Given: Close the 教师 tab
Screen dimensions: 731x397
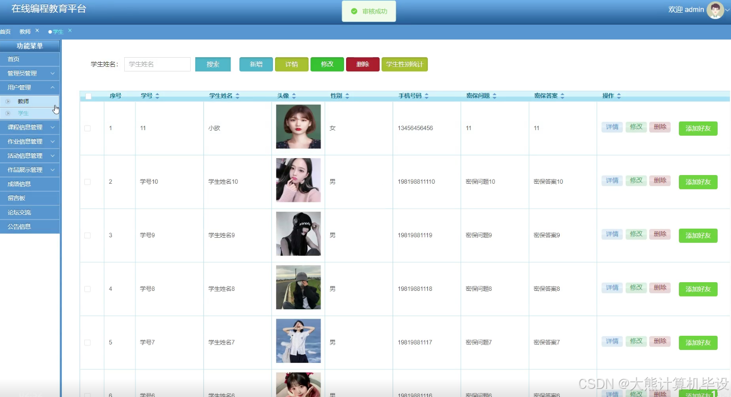Looking at the screenshot, I should pyautogui.click(x=37, y=31).
